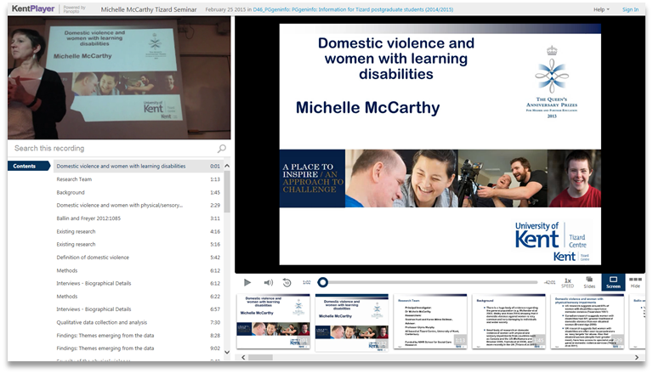Click the search magnifier icon
This screenshot has width=653, height=374.
(222, 148)
